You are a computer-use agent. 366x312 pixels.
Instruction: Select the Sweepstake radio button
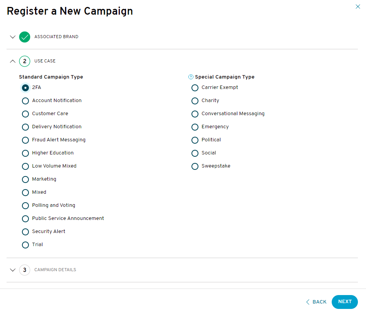coord(195,166)
